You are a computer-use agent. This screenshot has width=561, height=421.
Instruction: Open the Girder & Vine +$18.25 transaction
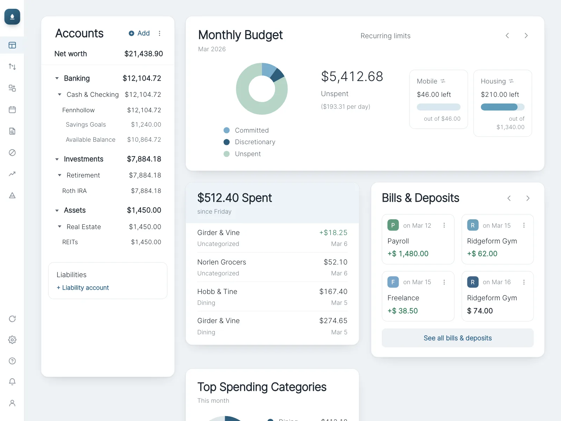pos(272,238)
